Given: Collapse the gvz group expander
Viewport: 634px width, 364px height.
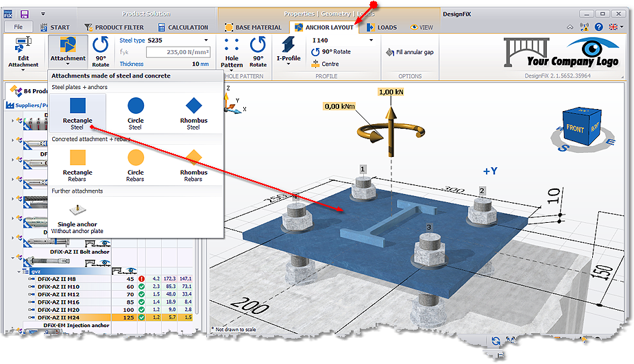Looking at the screenshot, I should tap(19, 271).
